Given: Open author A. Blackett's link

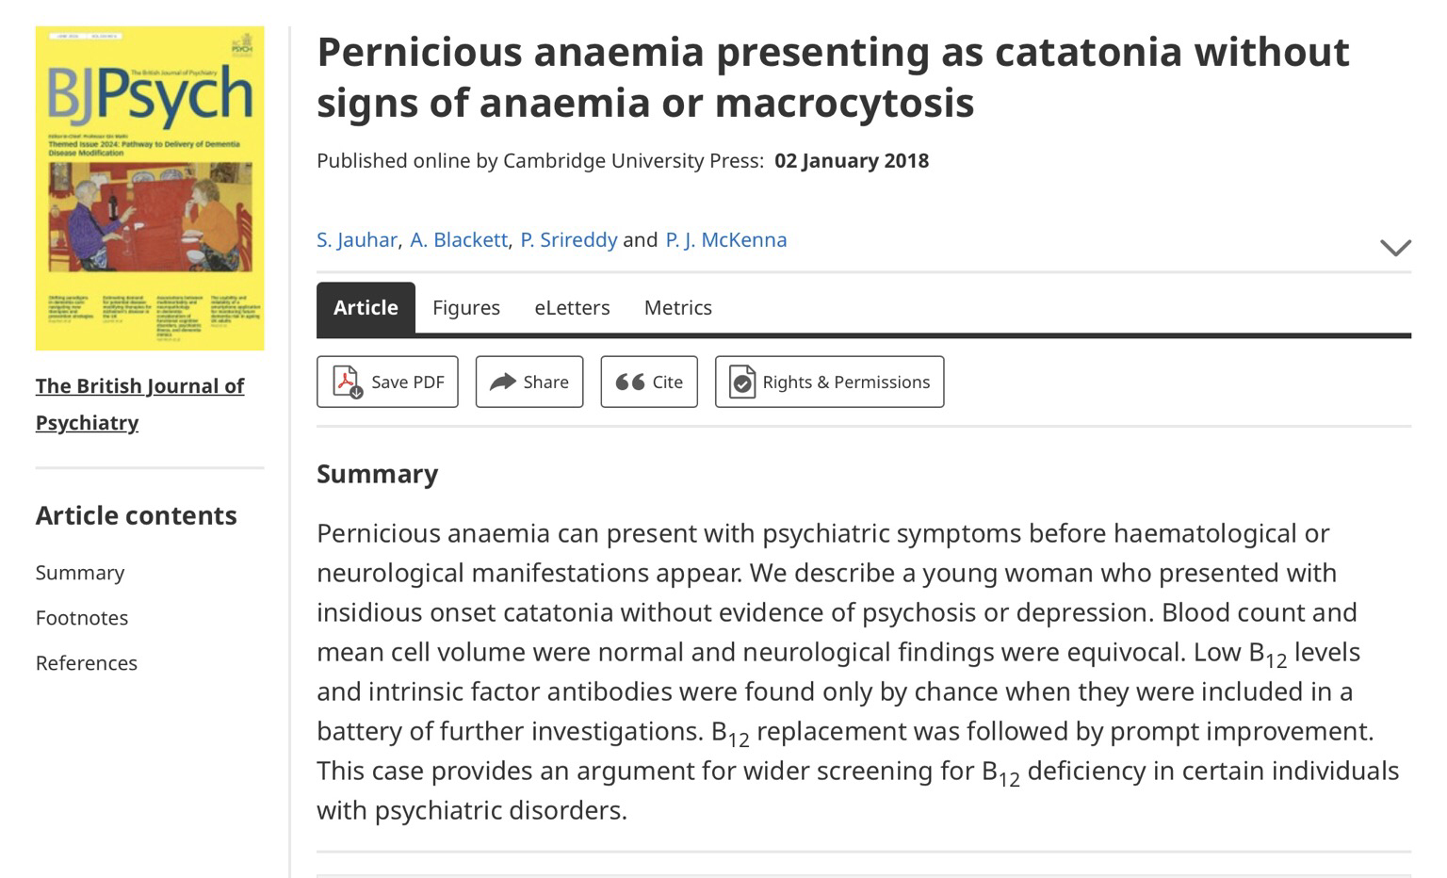Looking at the screenshot, I should (x=459, y=240).
